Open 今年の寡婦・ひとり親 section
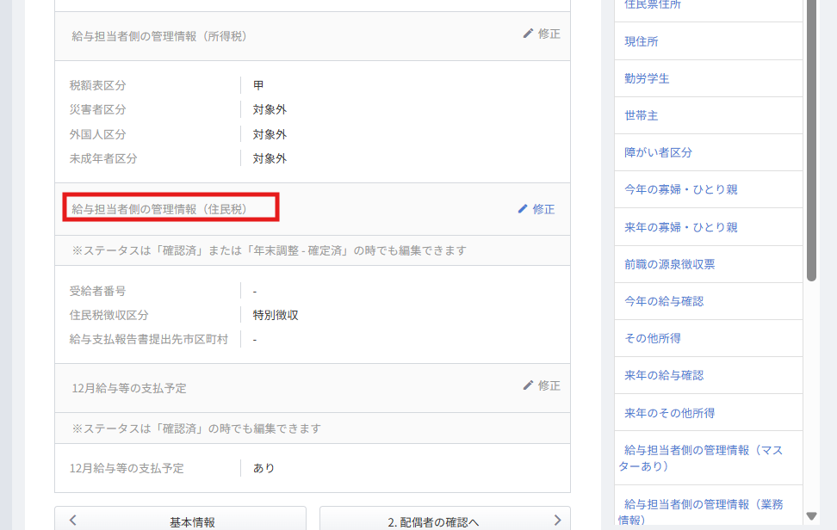This screenshot has height=530, width=837. (680, 189)
